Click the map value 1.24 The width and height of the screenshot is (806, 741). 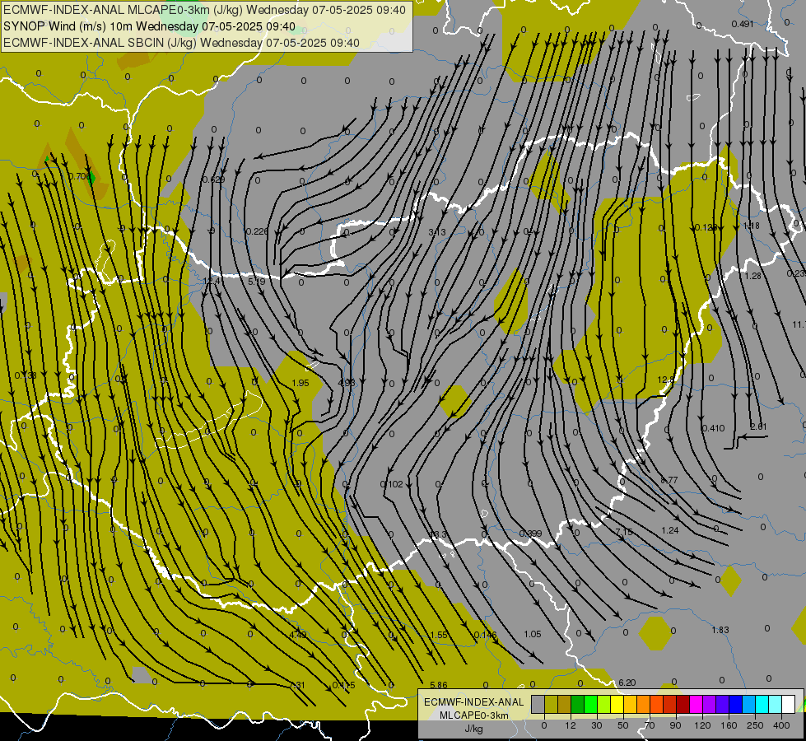[670, 531]
